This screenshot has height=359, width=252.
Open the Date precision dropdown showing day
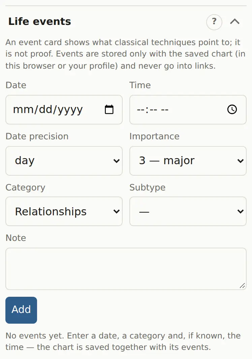coord(64,161)
